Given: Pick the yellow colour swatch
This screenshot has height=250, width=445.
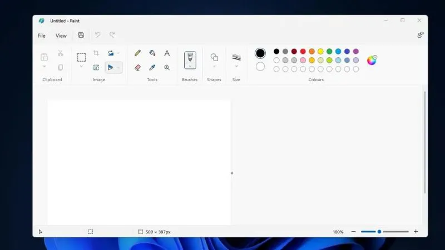Looking at the screenshot, I should pos(320,51).
